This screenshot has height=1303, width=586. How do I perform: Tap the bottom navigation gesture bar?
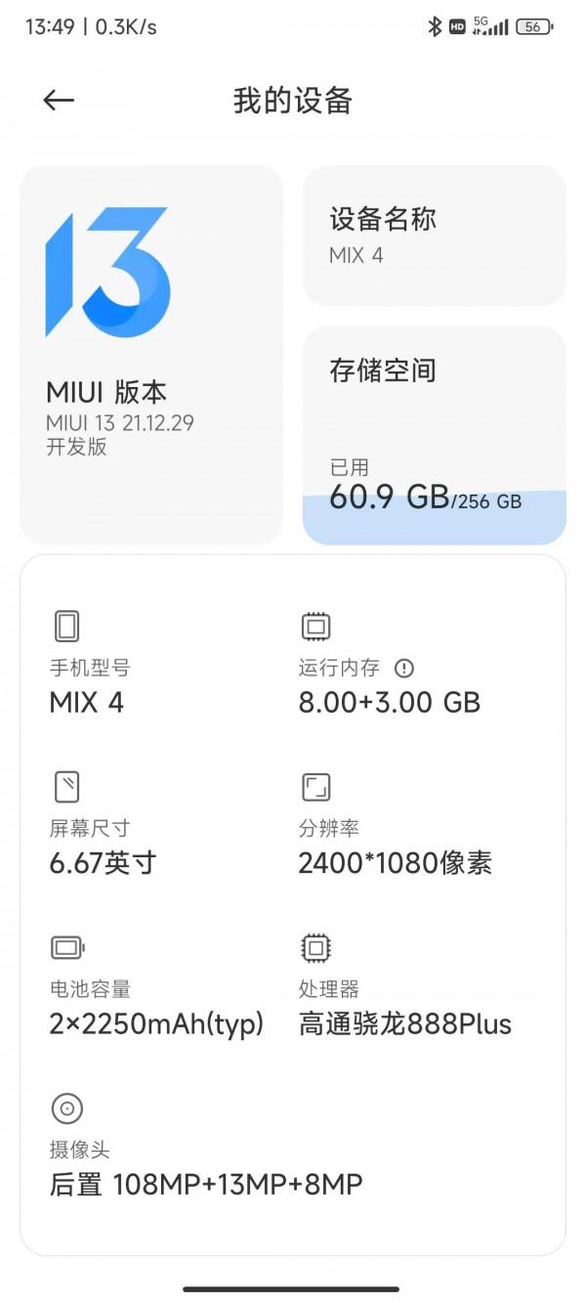point(293,1288)
